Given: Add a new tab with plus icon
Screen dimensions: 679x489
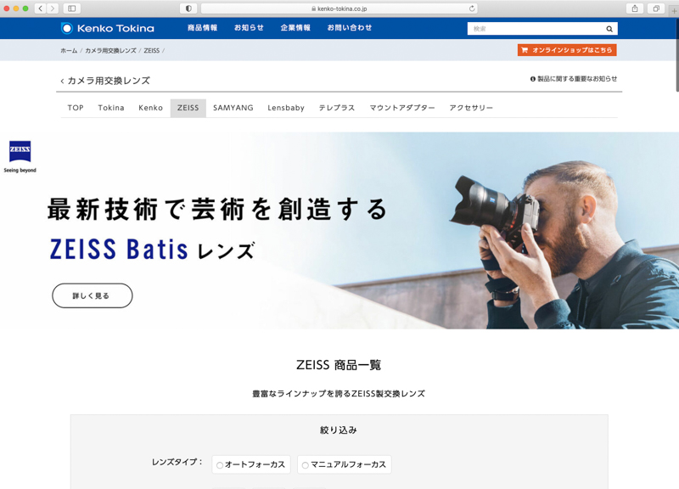Looking at the screenshot, I should coord(674,10).
